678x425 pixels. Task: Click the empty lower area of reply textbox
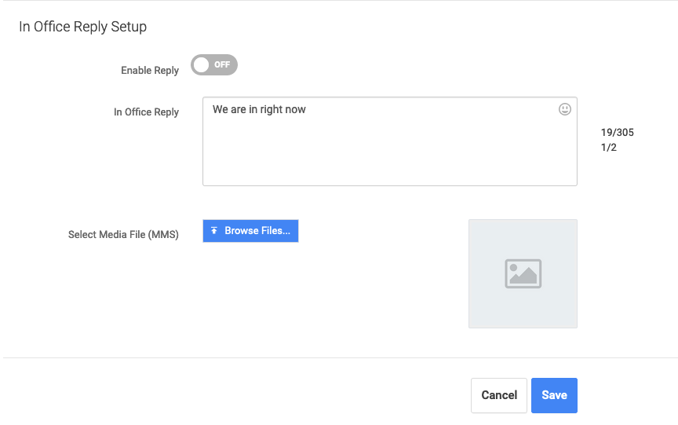[389, 156]
